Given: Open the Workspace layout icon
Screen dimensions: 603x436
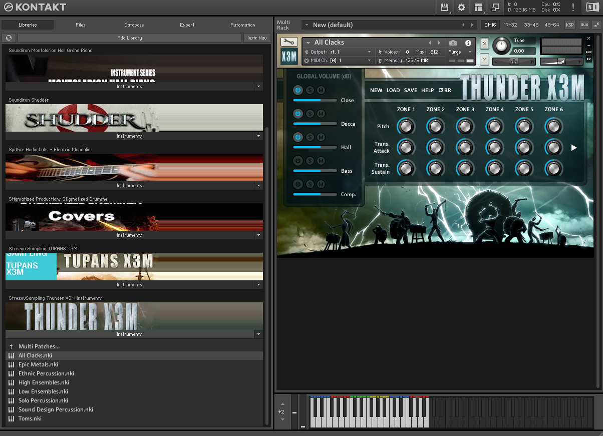Looking at the screenshot, I should (x=479, y=7).
